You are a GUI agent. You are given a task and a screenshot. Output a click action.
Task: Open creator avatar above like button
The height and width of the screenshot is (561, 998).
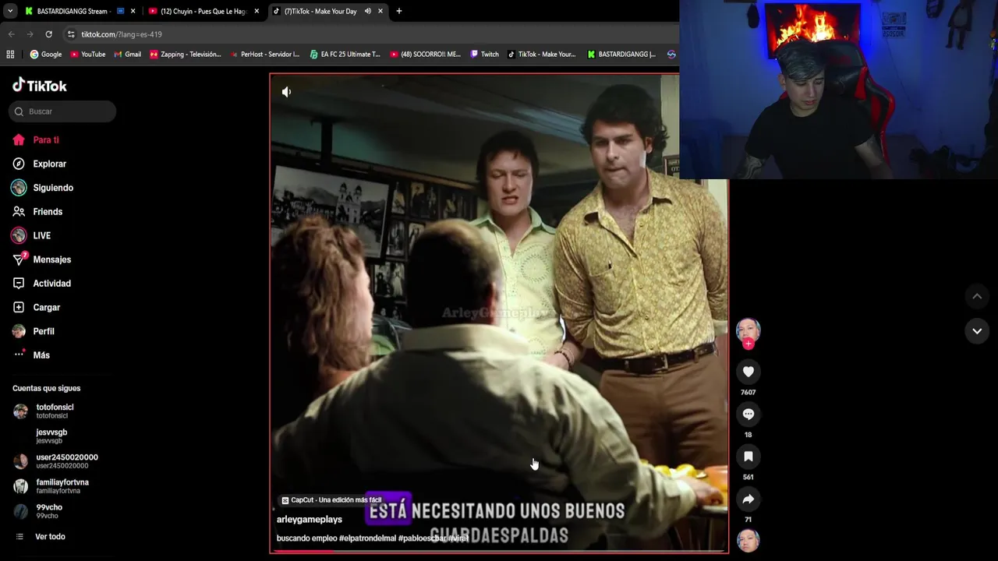coord(748,329)
